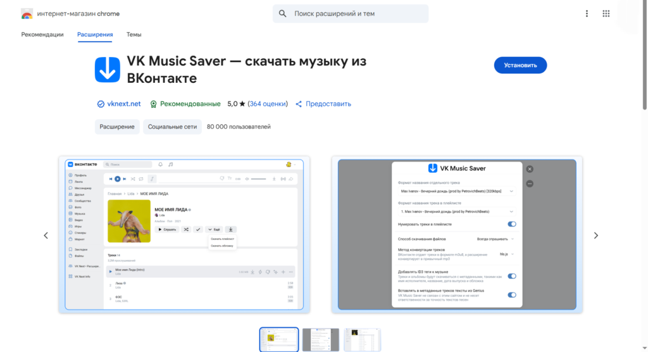The height and width of the screenshot is (352, 648).
Task: Click the play button in VK player screenshot
Action: click(117, 179)
